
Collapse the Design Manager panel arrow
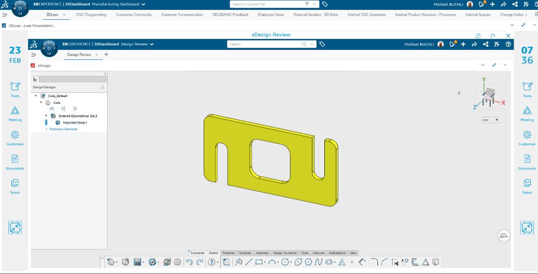[x=106, y=74]
